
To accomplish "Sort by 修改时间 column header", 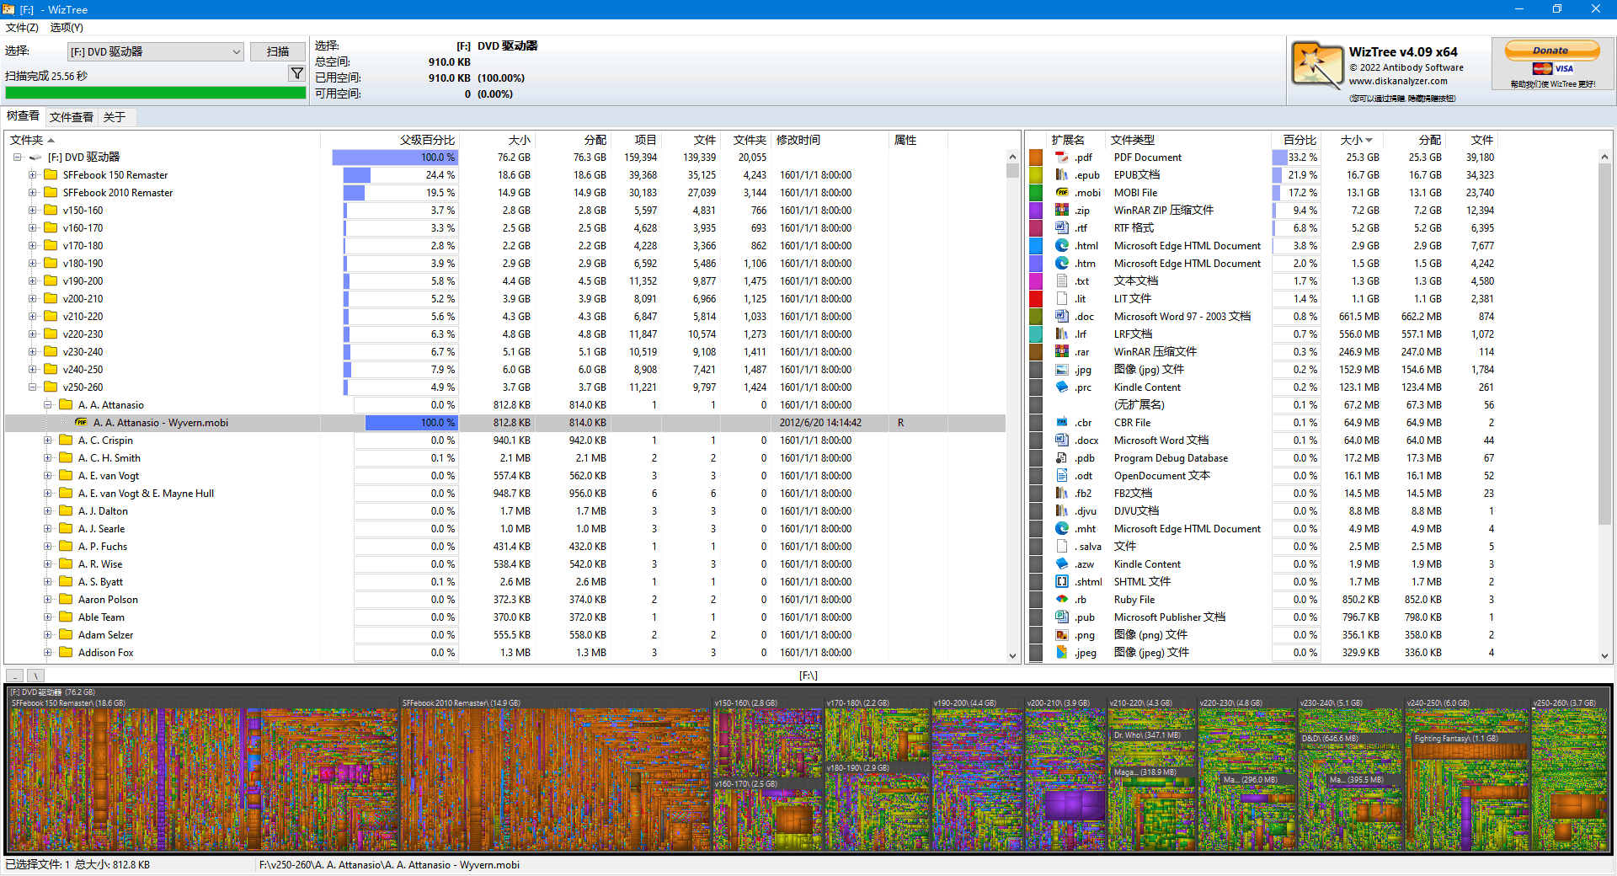I will click(x=830, y=140).
